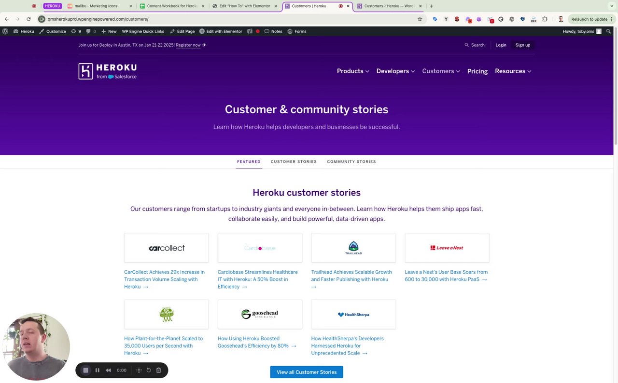Click Edit with Elementor in admin bar
Viewport: 618px width, 383px height.
pos(221,31)
